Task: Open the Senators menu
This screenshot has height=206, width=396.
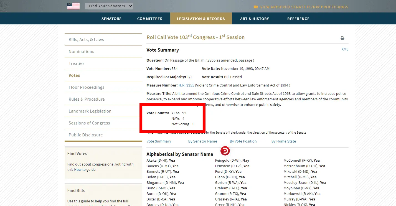Action: click(x=111, y=19)
